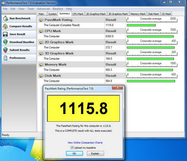Click the icon beside 2D Graphics Mark header
This screenshot has width=187, height=161.
(x=41, y=42)
